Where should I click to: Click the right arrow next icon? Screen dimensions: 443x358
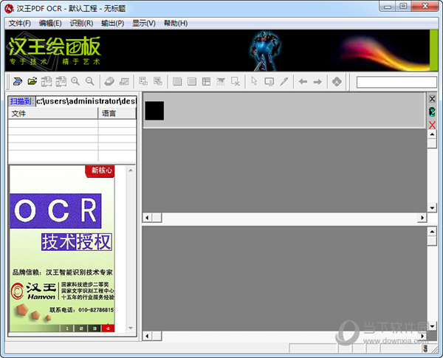pos(317,82)
